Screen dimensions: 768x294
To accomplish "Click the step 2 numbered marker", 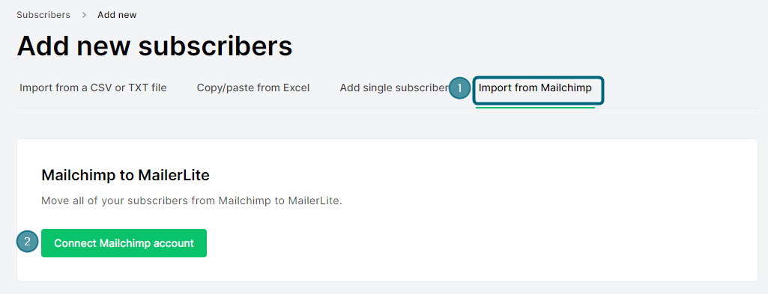I will (28, 241).
